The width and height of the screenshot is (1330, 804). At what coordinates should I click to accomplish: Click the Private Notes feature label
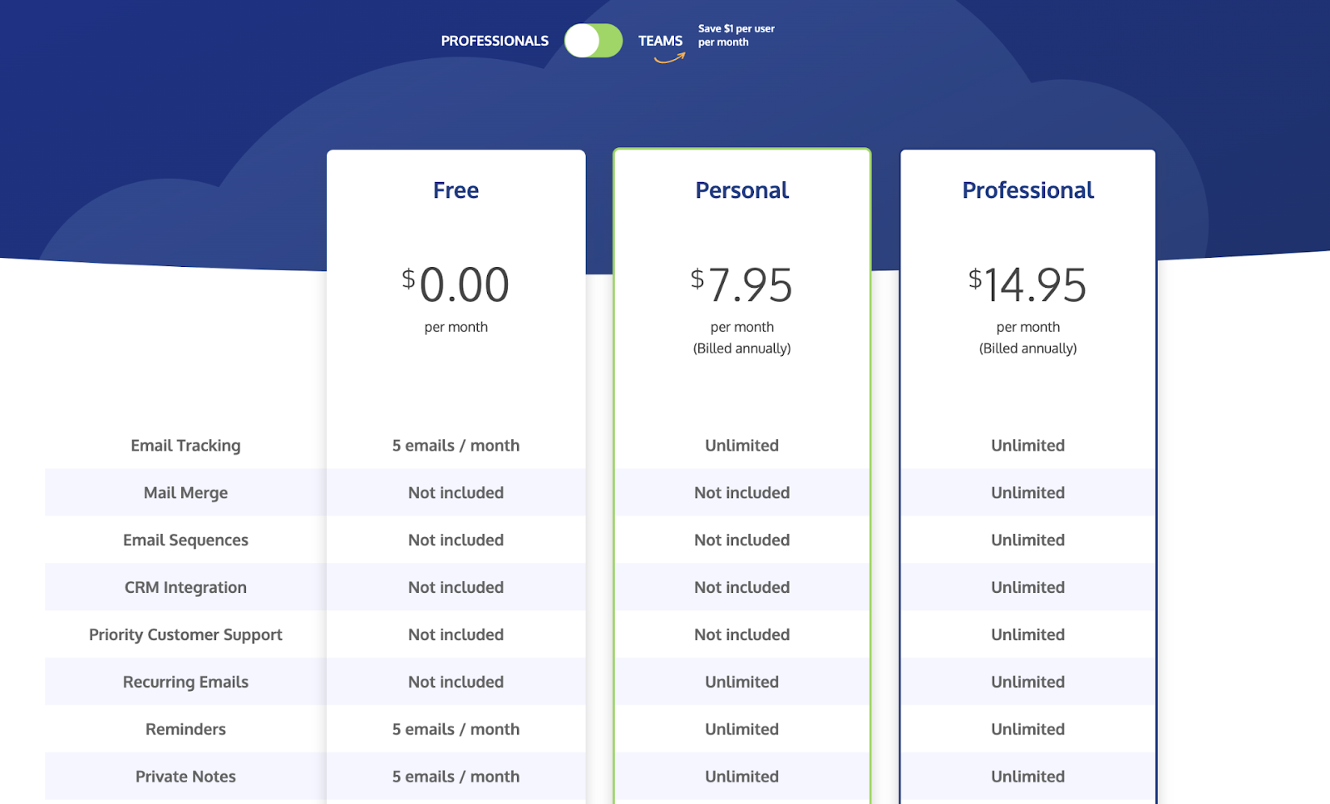pyautogui.click(x=185, y=777)
